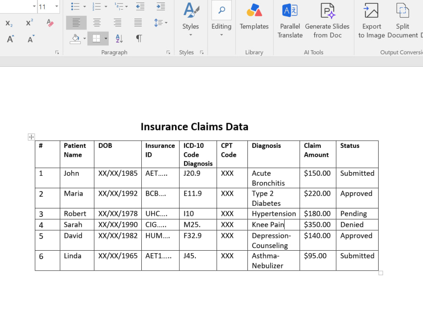423x317 pixels.
Task: Launch Parallel Translate tool
Action: pyautogui.click(x=290, y=20)
